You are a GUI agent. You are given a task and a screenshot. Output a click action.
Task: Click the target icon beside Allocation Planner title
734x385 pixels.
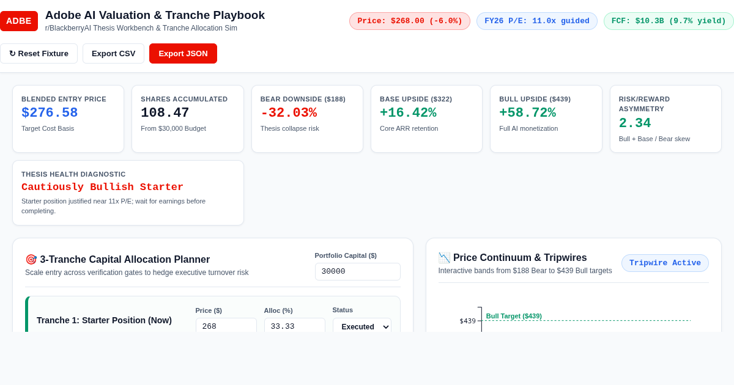(31, 259)
